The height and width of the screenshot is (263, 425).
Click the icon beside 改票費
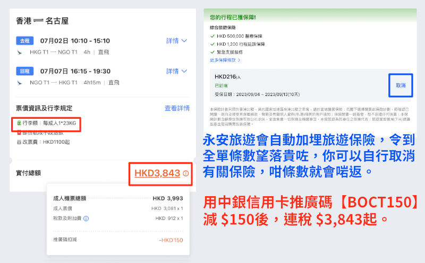[x=19, y=142]
